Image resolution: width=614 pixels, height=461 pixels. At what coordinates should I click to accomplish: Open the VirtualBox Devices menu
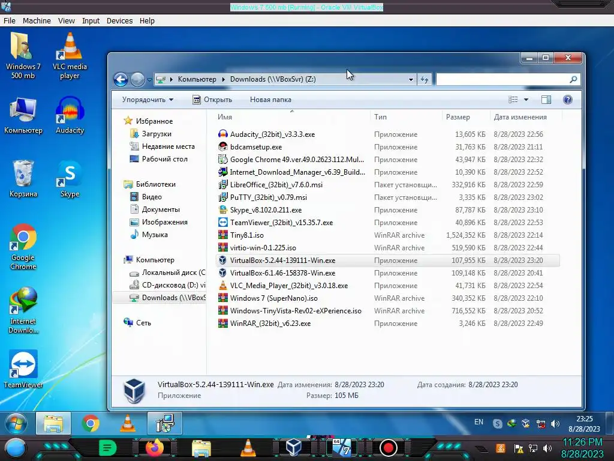point(119,21)
